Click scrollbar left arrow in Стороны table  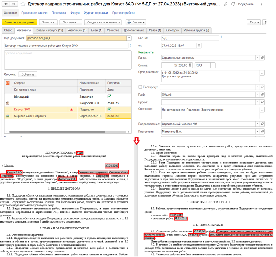pos(7,132)
